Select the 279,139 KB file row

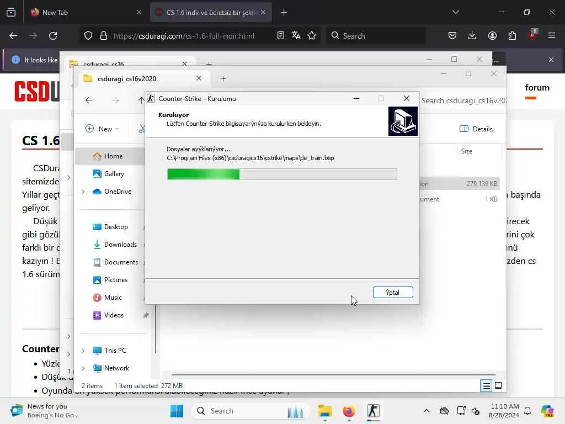[x=460, y=184]
